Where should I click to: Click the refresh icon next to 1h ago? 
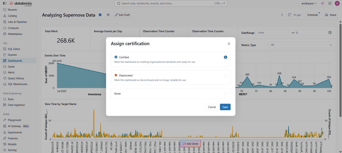[x=290, y=15]
